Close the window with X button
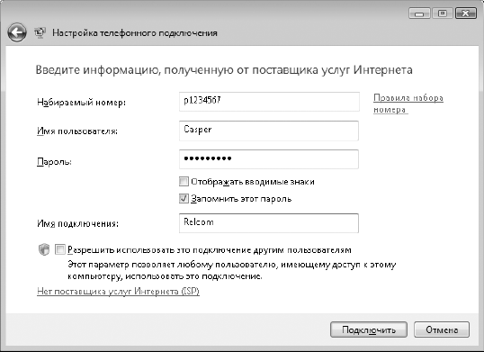484x352 pixels. (466, 14)
